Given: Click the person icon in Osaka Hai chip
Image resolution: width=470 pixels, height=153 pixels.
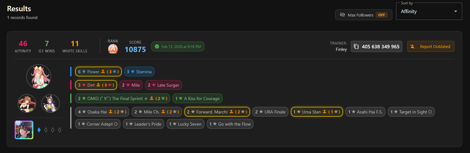Looking at the screenshot, I should point(110,112).
